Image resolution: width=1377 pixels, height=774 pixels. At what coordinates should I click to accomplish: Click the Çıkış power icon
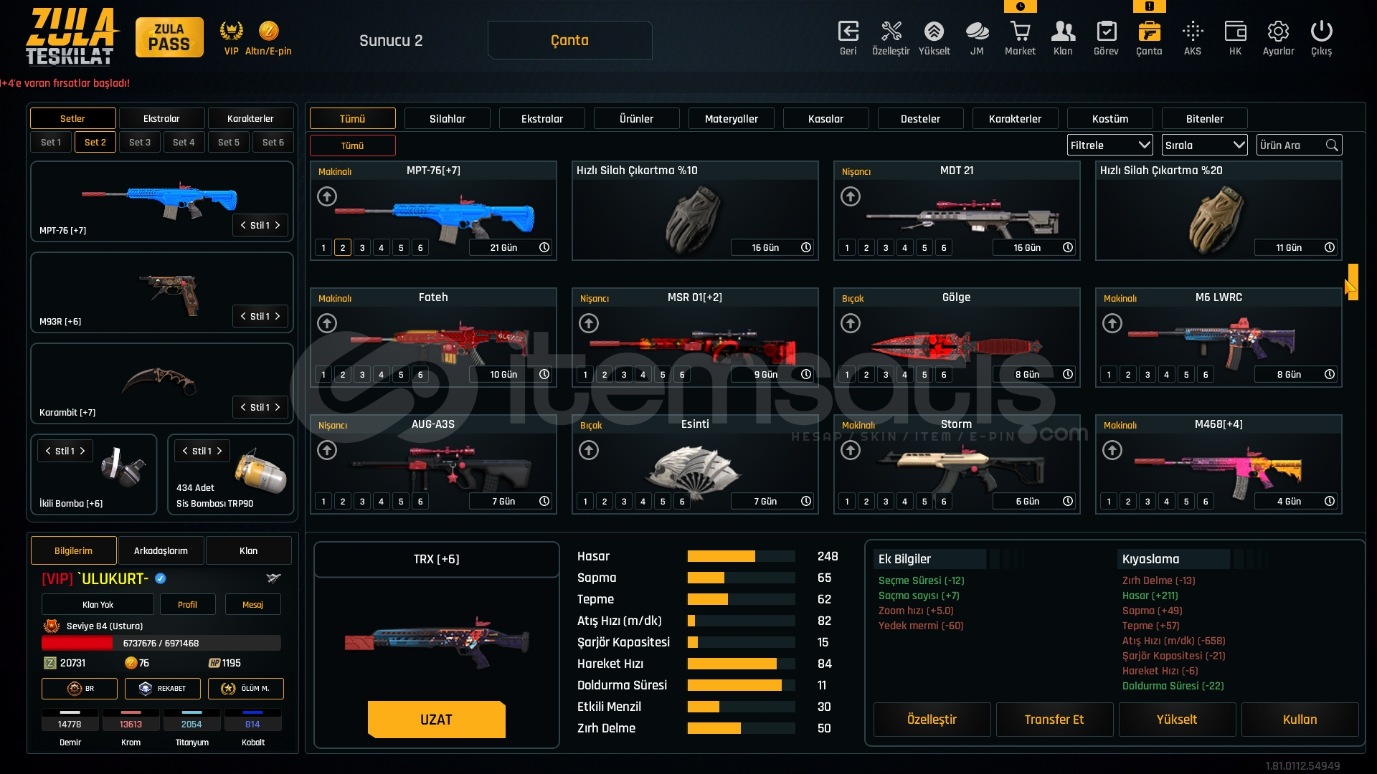1321,32
